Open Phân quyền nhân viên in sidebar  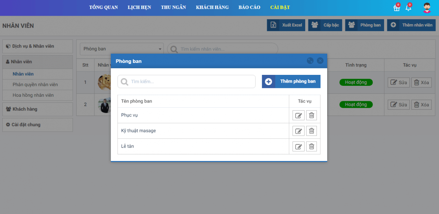tap(35, 85)
